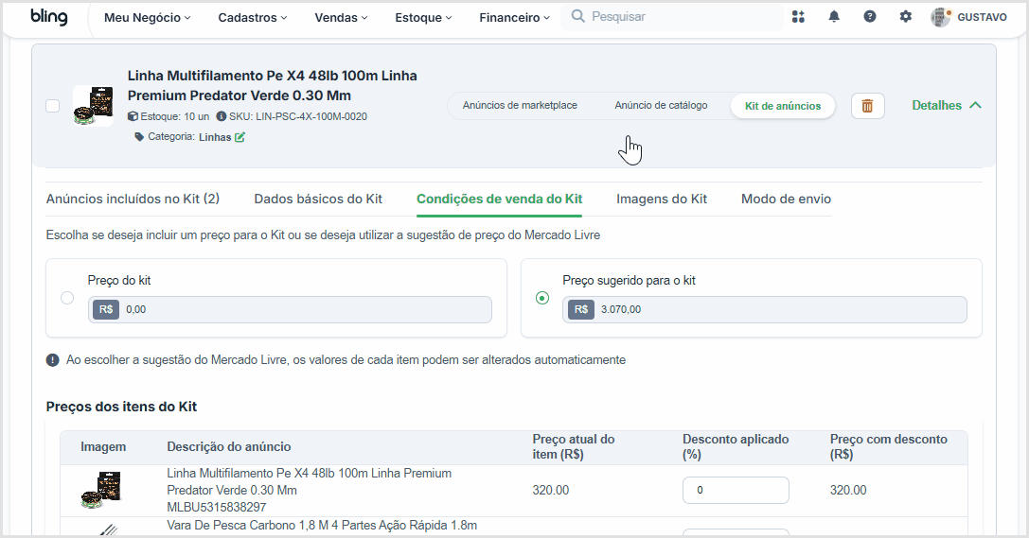Open notifications bell
The width and height of the screenshot is (1029, 538).
tap(833, 17)
